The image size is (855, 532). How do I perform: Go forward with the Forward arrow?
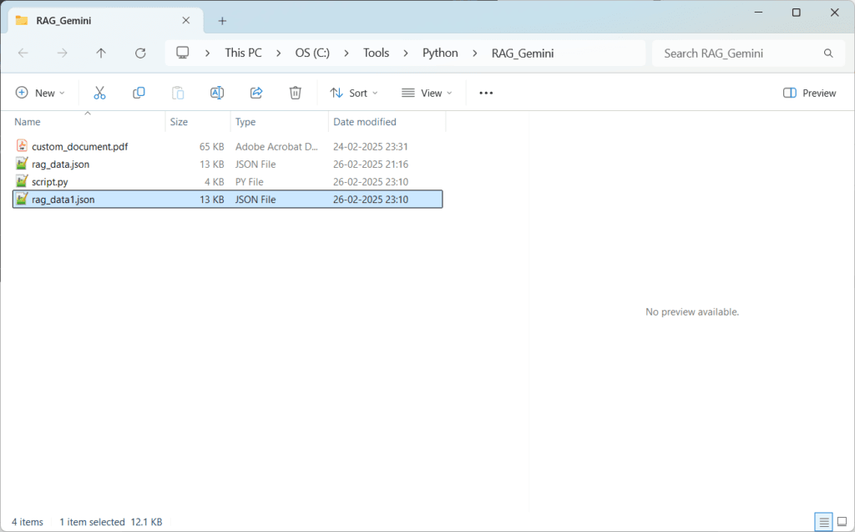tap(62, 53)
